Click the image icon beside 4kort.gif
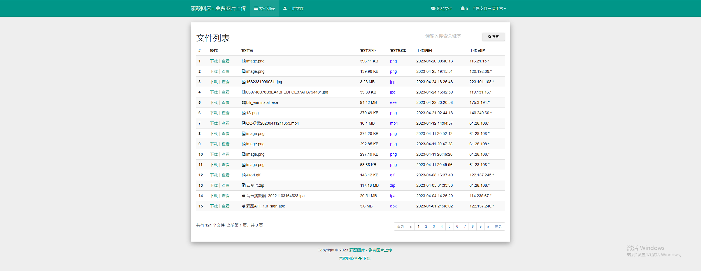 click(243, 175)
